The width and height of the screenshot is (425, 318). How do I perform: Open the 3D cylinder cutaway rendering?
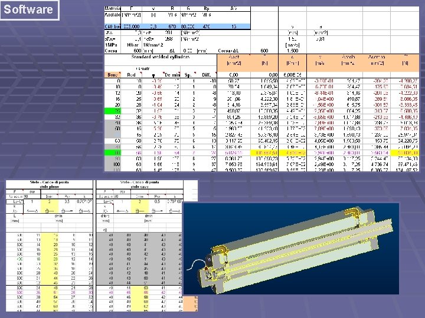[x=291, y=249]
